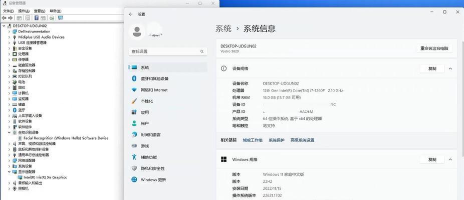Click the 电池 battery category icon
The image size is (464, 200).
click(x=15, y=82)
